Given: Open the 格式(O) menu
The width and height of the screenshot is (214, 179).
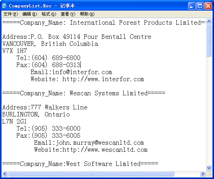Looking at the screenshot, I should coord(49,14).
